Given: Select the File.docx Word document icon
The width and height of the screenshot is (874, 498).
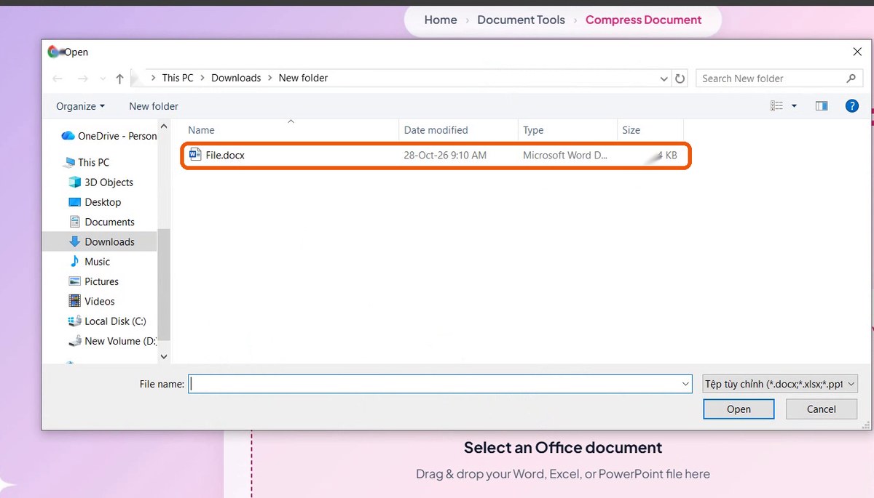Looking at the screenshot, I should coord(194,155).
